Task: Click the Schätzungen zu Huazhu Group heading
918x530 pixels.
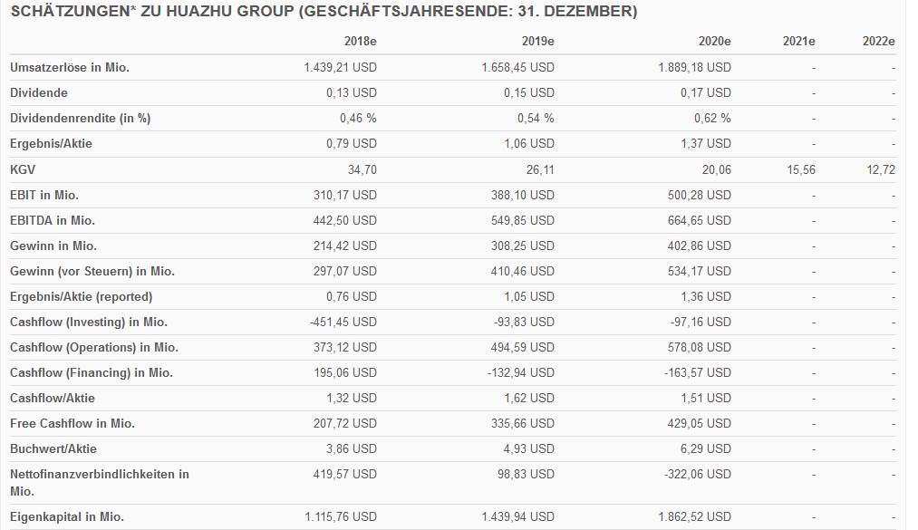Action: (x=324, y=12)
